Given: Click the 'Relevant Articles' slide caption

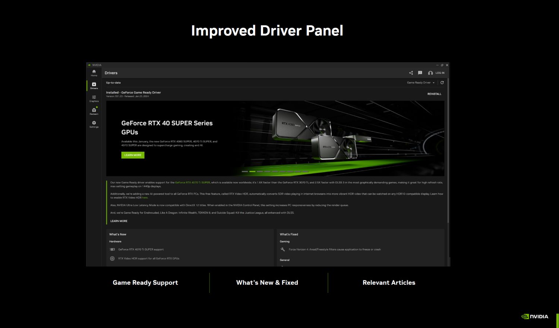Looking at the screenshot, I should (389, 283).
